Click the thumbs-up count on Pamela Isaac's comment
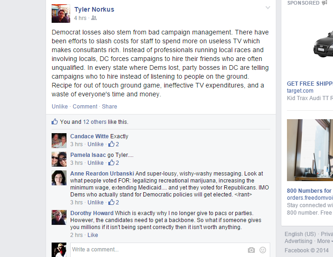 (113, 162)
